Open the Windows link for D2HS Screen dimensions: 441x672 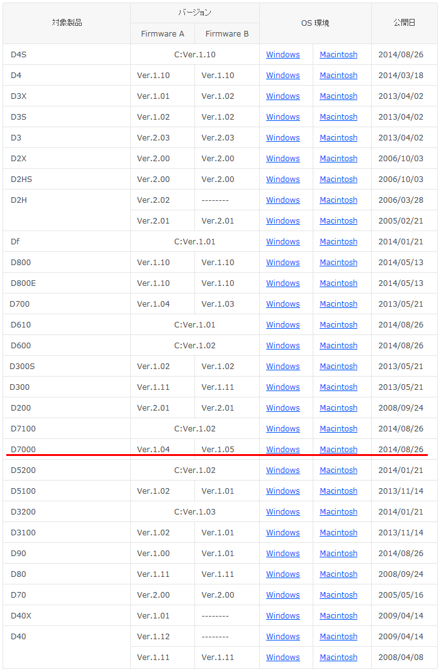coord(282,179)
